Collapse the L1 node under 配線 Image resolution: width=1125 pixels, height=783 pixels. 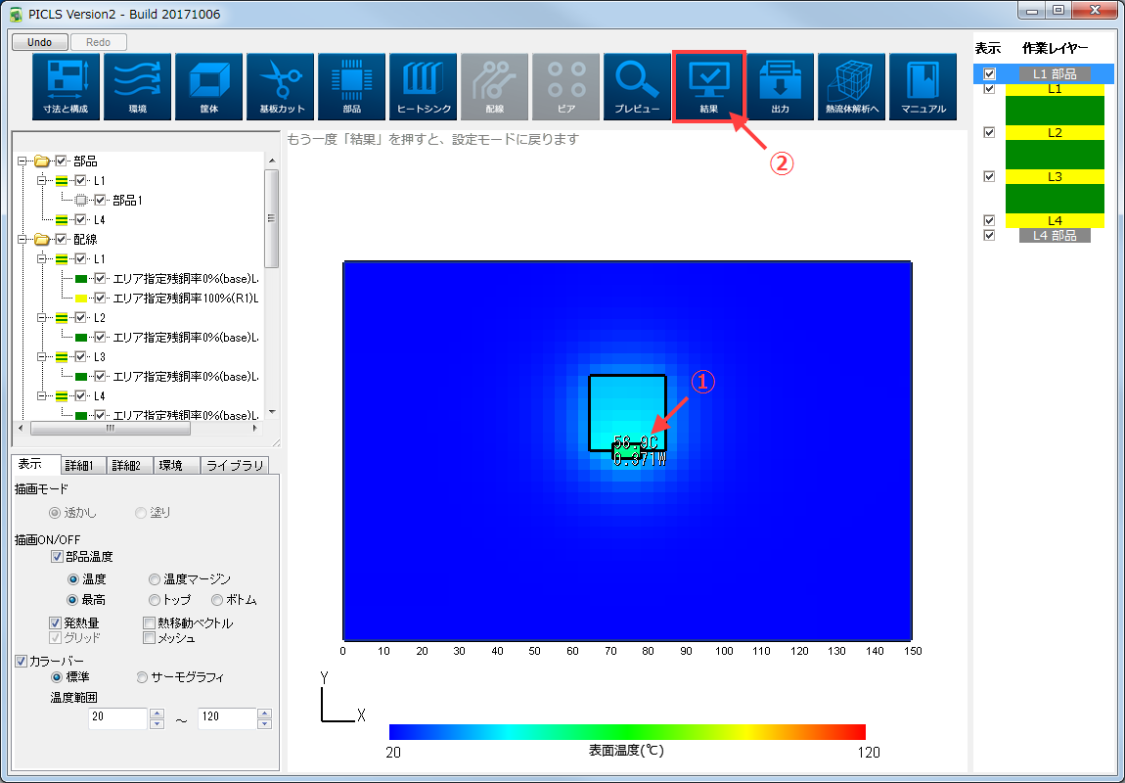click(42, 259)
